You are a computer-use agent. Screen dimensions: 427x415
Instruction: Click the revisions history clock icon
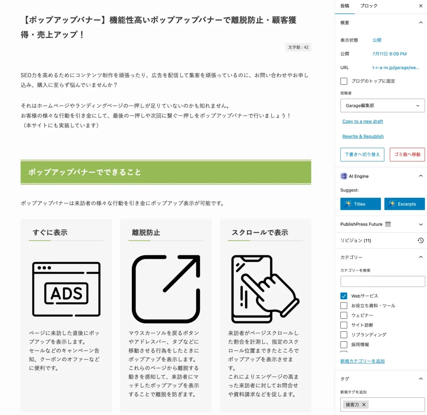[x=420, y=241]
